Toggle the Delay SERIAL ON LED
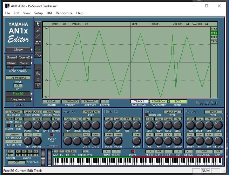Screen dimensions: 229x175 tap(147, 115)
